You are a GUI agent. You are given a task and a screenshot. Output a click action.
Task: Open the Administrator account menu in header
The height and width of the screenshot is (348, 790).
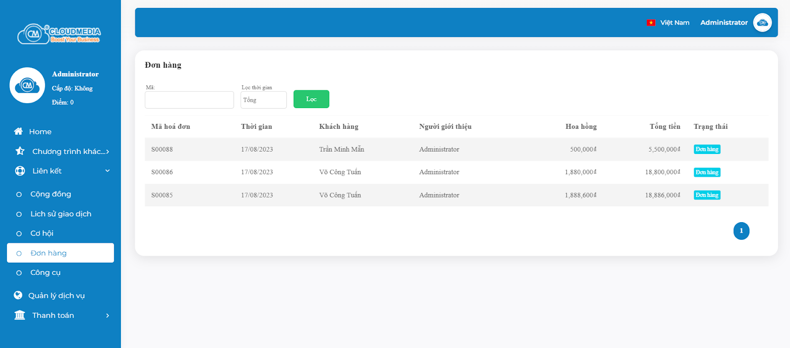724,23
